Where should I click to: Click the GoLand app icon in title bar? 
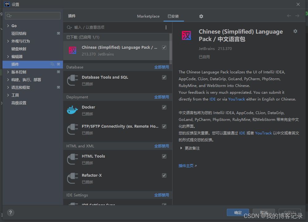coord(7,4)
